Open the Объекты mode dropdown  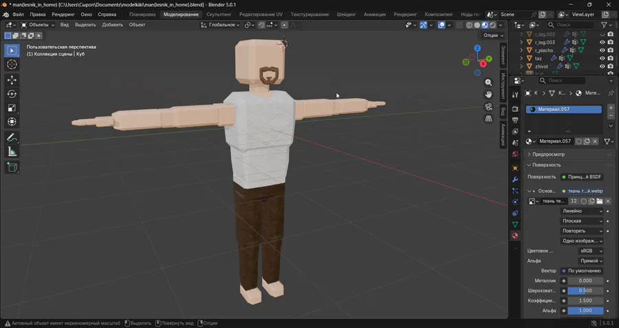click(38, 25)
